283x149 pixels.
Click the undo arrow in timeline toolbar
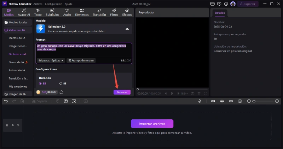(x=6, y=101)
